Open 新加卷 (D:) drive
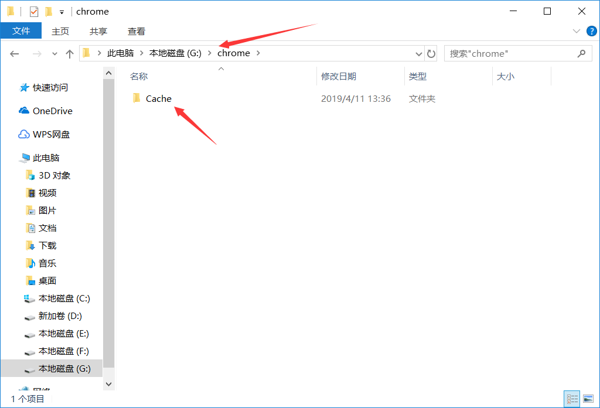The width and height of the screenshot is (600, 408). 60,316
